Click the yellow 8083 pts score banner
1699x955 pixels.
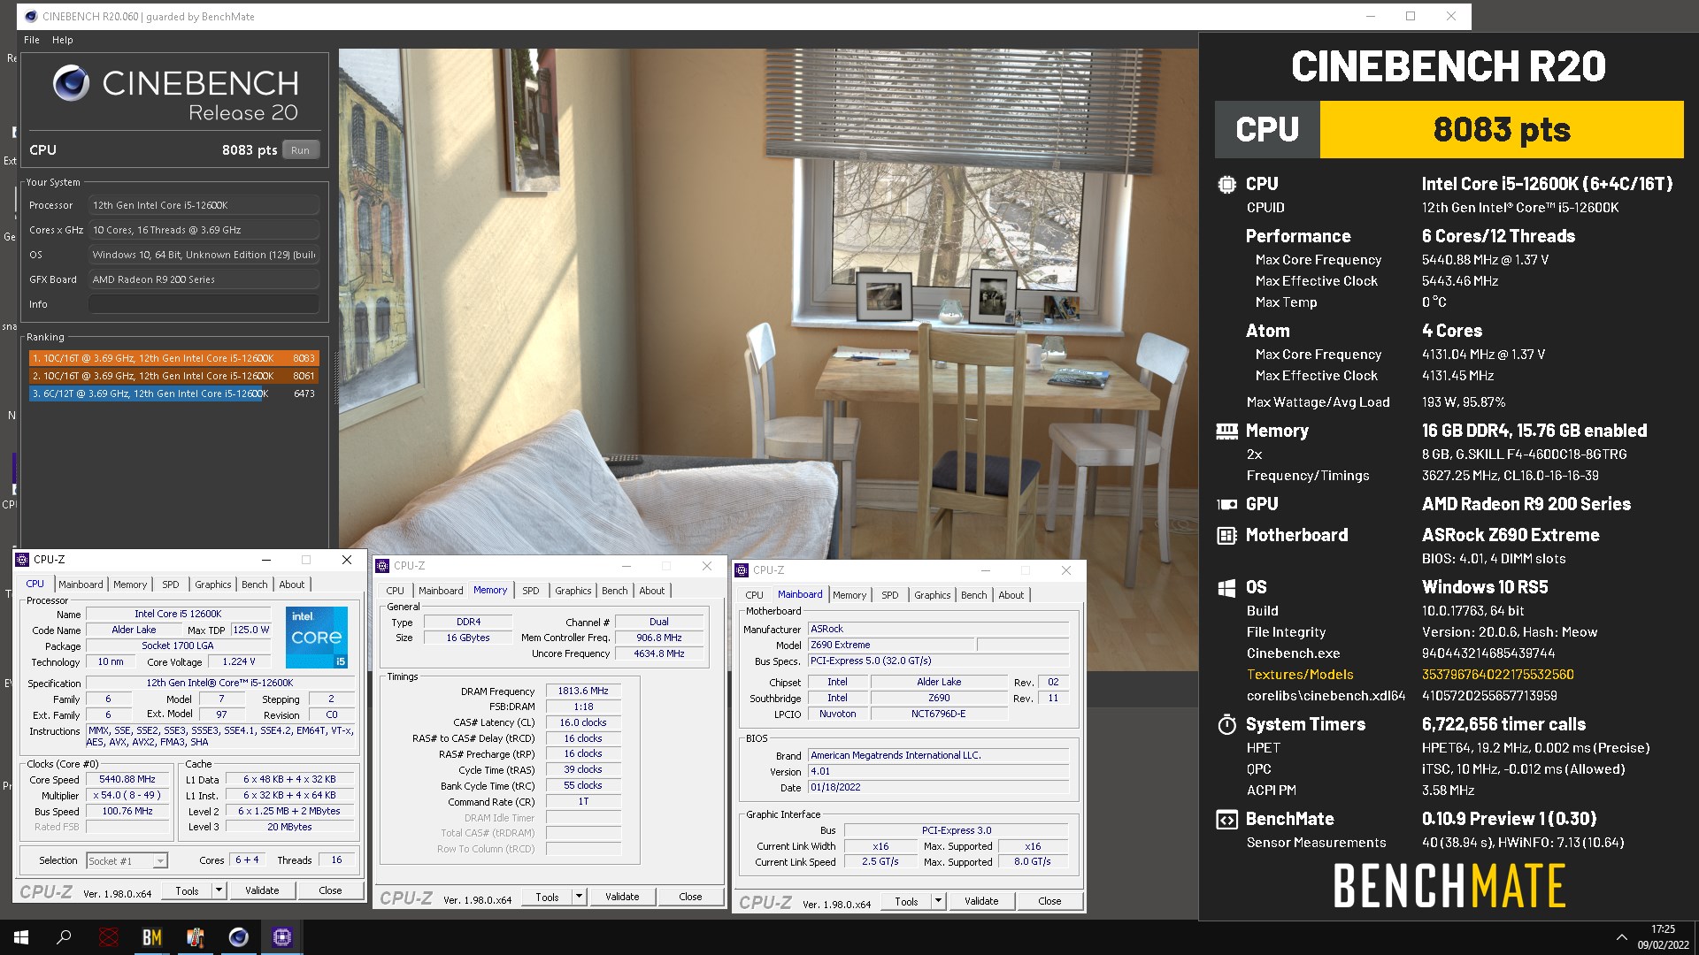(1502, 130)
